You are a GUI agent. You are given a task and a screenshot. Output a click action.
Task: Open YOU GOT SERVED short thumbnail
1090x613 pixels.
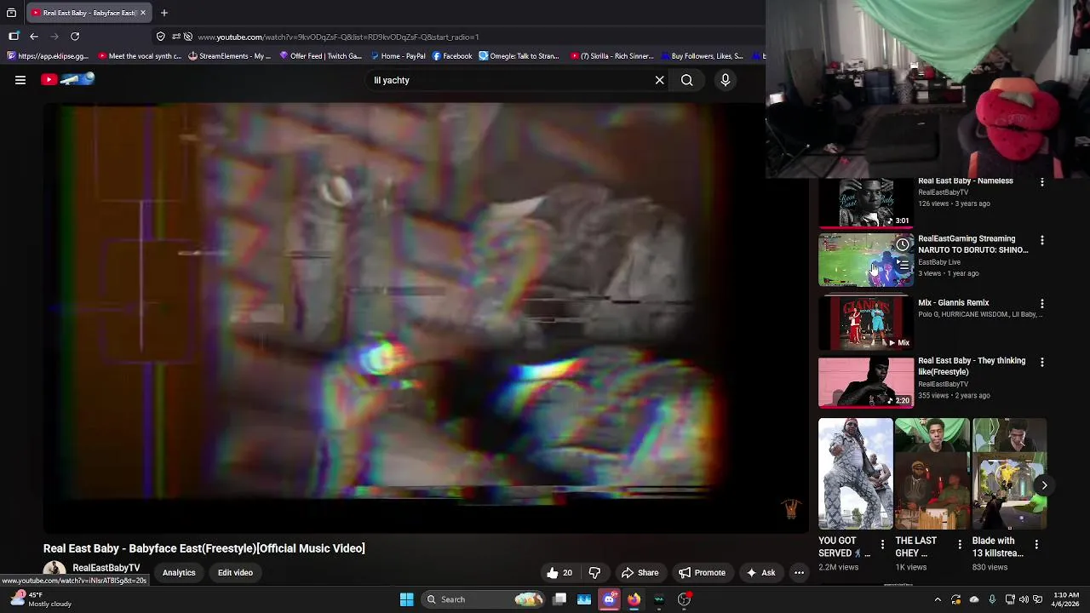856,473
